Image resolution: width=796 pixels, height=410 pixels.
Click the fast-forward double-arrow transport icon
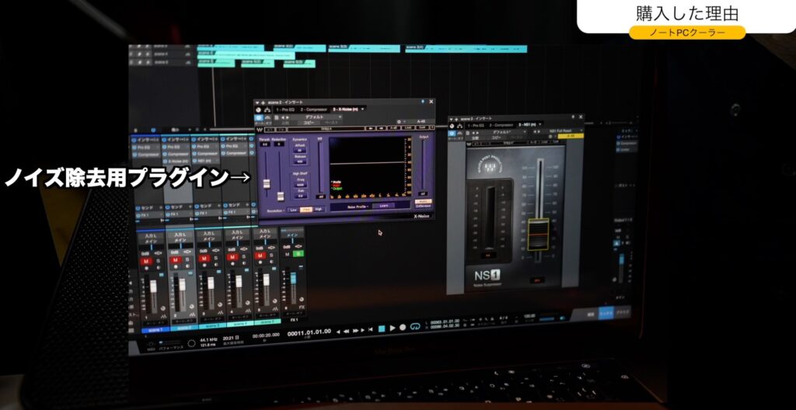click(x=354, y=331)
